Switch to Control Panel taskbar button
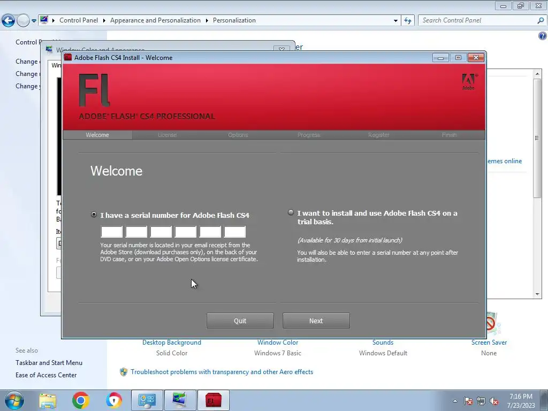548x411 pixels. tap(147, 400)
